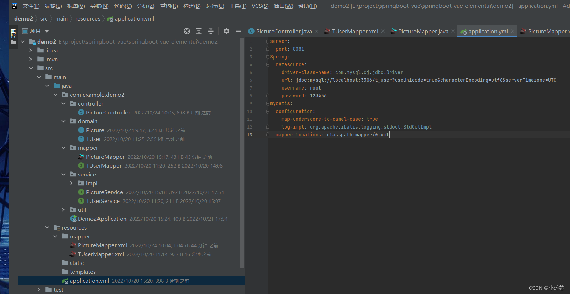The height and width of the screenshot is (294, 570).
Task: Collapse the domain package
Action: coord(63,121)
